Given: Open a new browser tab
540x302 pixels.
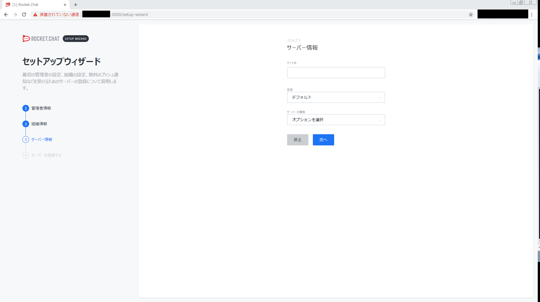Looking at the screenshot, I should tap(76, 5).
